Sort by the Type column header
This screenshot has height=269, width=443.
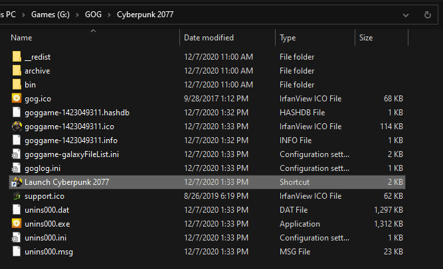pos(288,38)
